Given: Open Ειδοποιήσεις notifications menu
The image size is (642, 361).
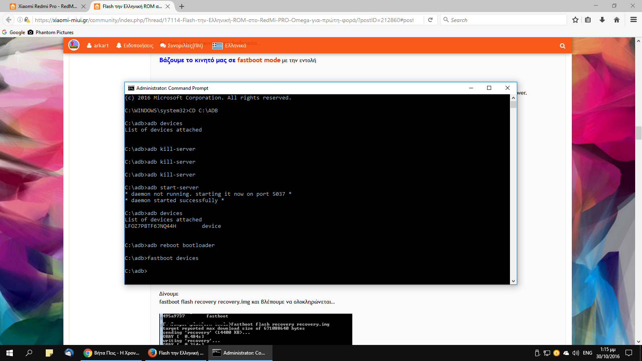Looking at the screenshot, I should [135, 46].
